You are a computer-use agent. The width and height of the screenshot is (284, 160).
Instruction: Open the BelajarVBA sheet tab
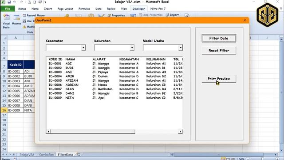pos(27,155)
